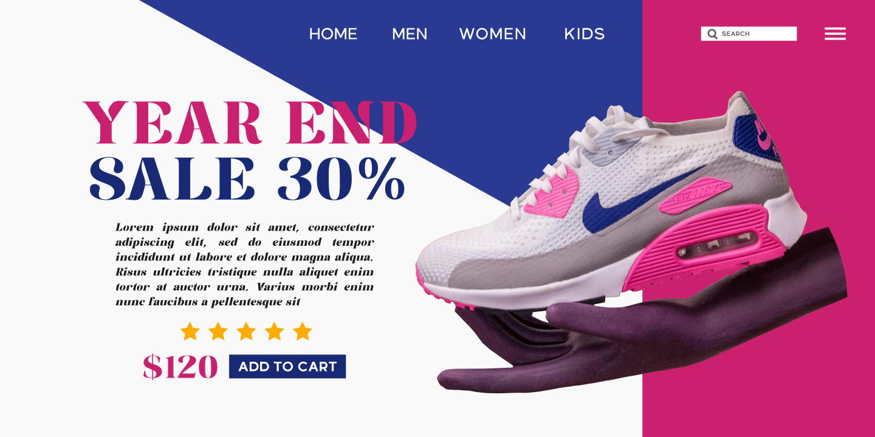Click the YEAR END headline
Image resolution: width=875 pixels, height=437 pixels.
[x=250, y=123]
